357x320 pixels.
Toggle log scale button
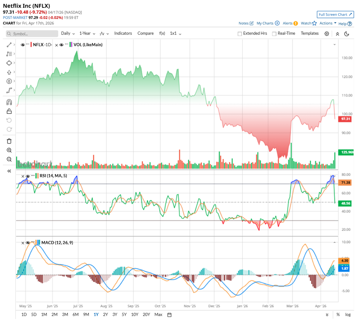click(348, 314)
